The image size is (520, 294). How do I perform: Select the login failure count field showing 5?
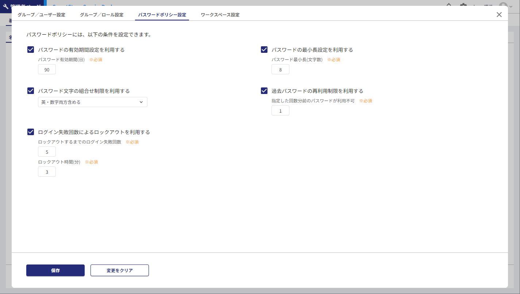pyautogui.click(x=47, y=152)
